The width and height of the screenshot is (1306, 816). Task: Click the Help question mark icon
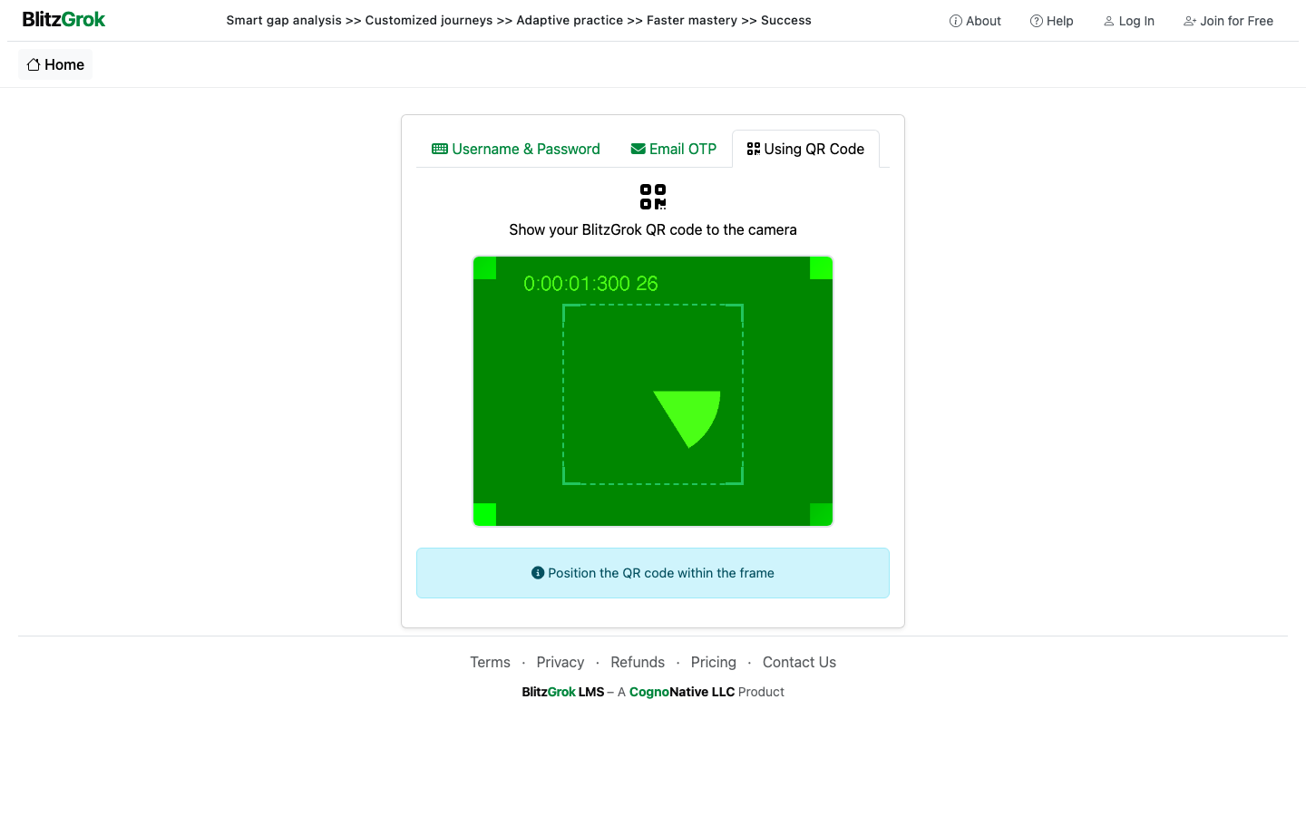tap(1037, 21)
